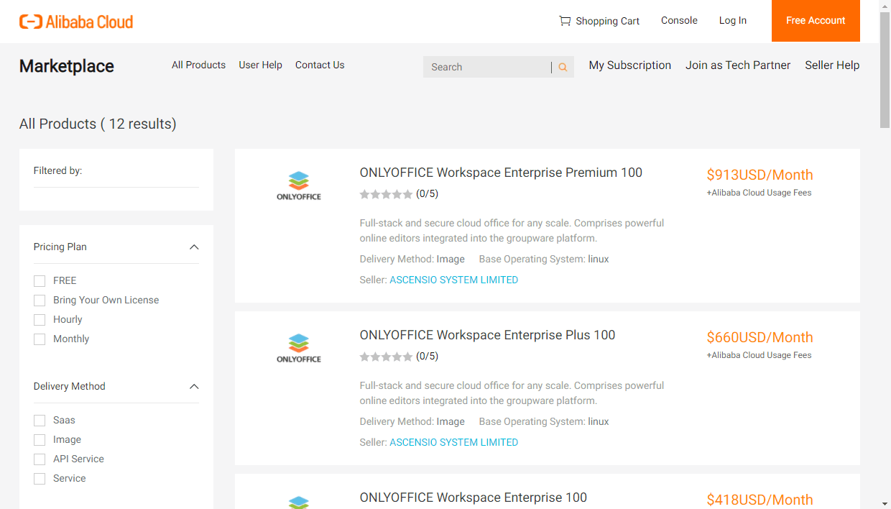Click the ONLYOFFICE icon on Enterprise 100 listing
891x509 pixels.
299,500
